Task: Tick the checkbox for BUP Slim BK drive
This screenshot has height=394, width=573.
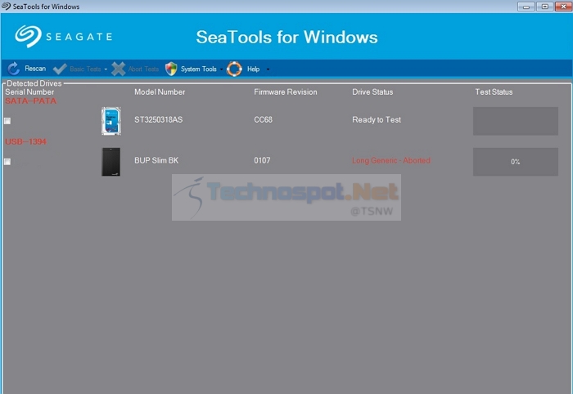Action: [7, 162]
